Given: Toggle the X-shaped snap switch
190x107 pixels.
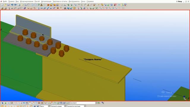Looking at the screenshot, I should click(x=15, y=106).
